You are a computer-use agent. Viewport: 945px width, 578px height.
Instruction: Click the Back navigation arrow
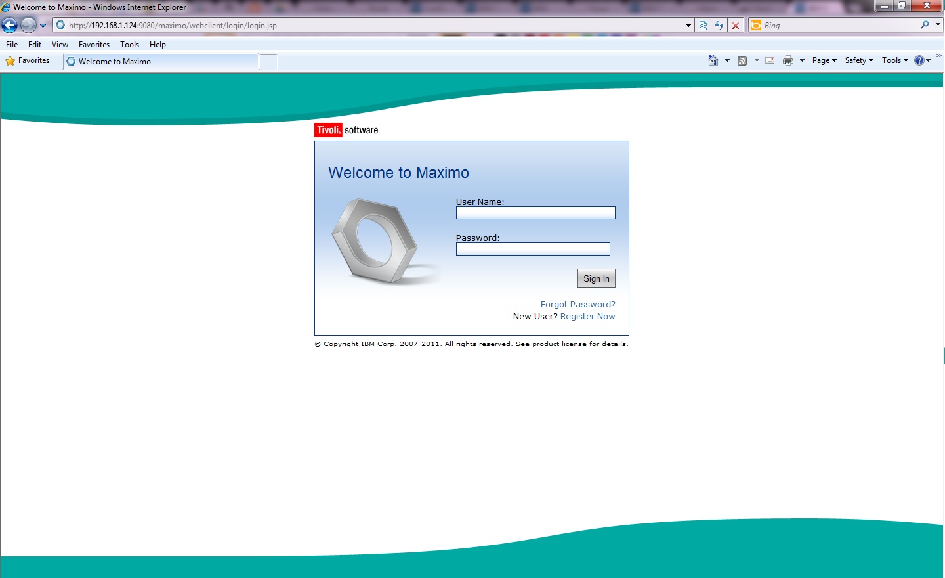pos(9,25)
